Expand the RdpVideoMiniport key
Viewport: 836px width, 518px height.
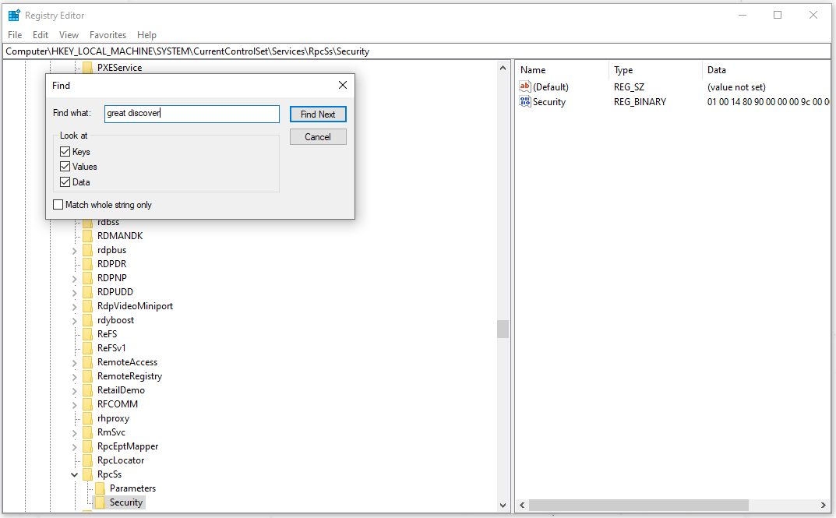pos(74,306)
